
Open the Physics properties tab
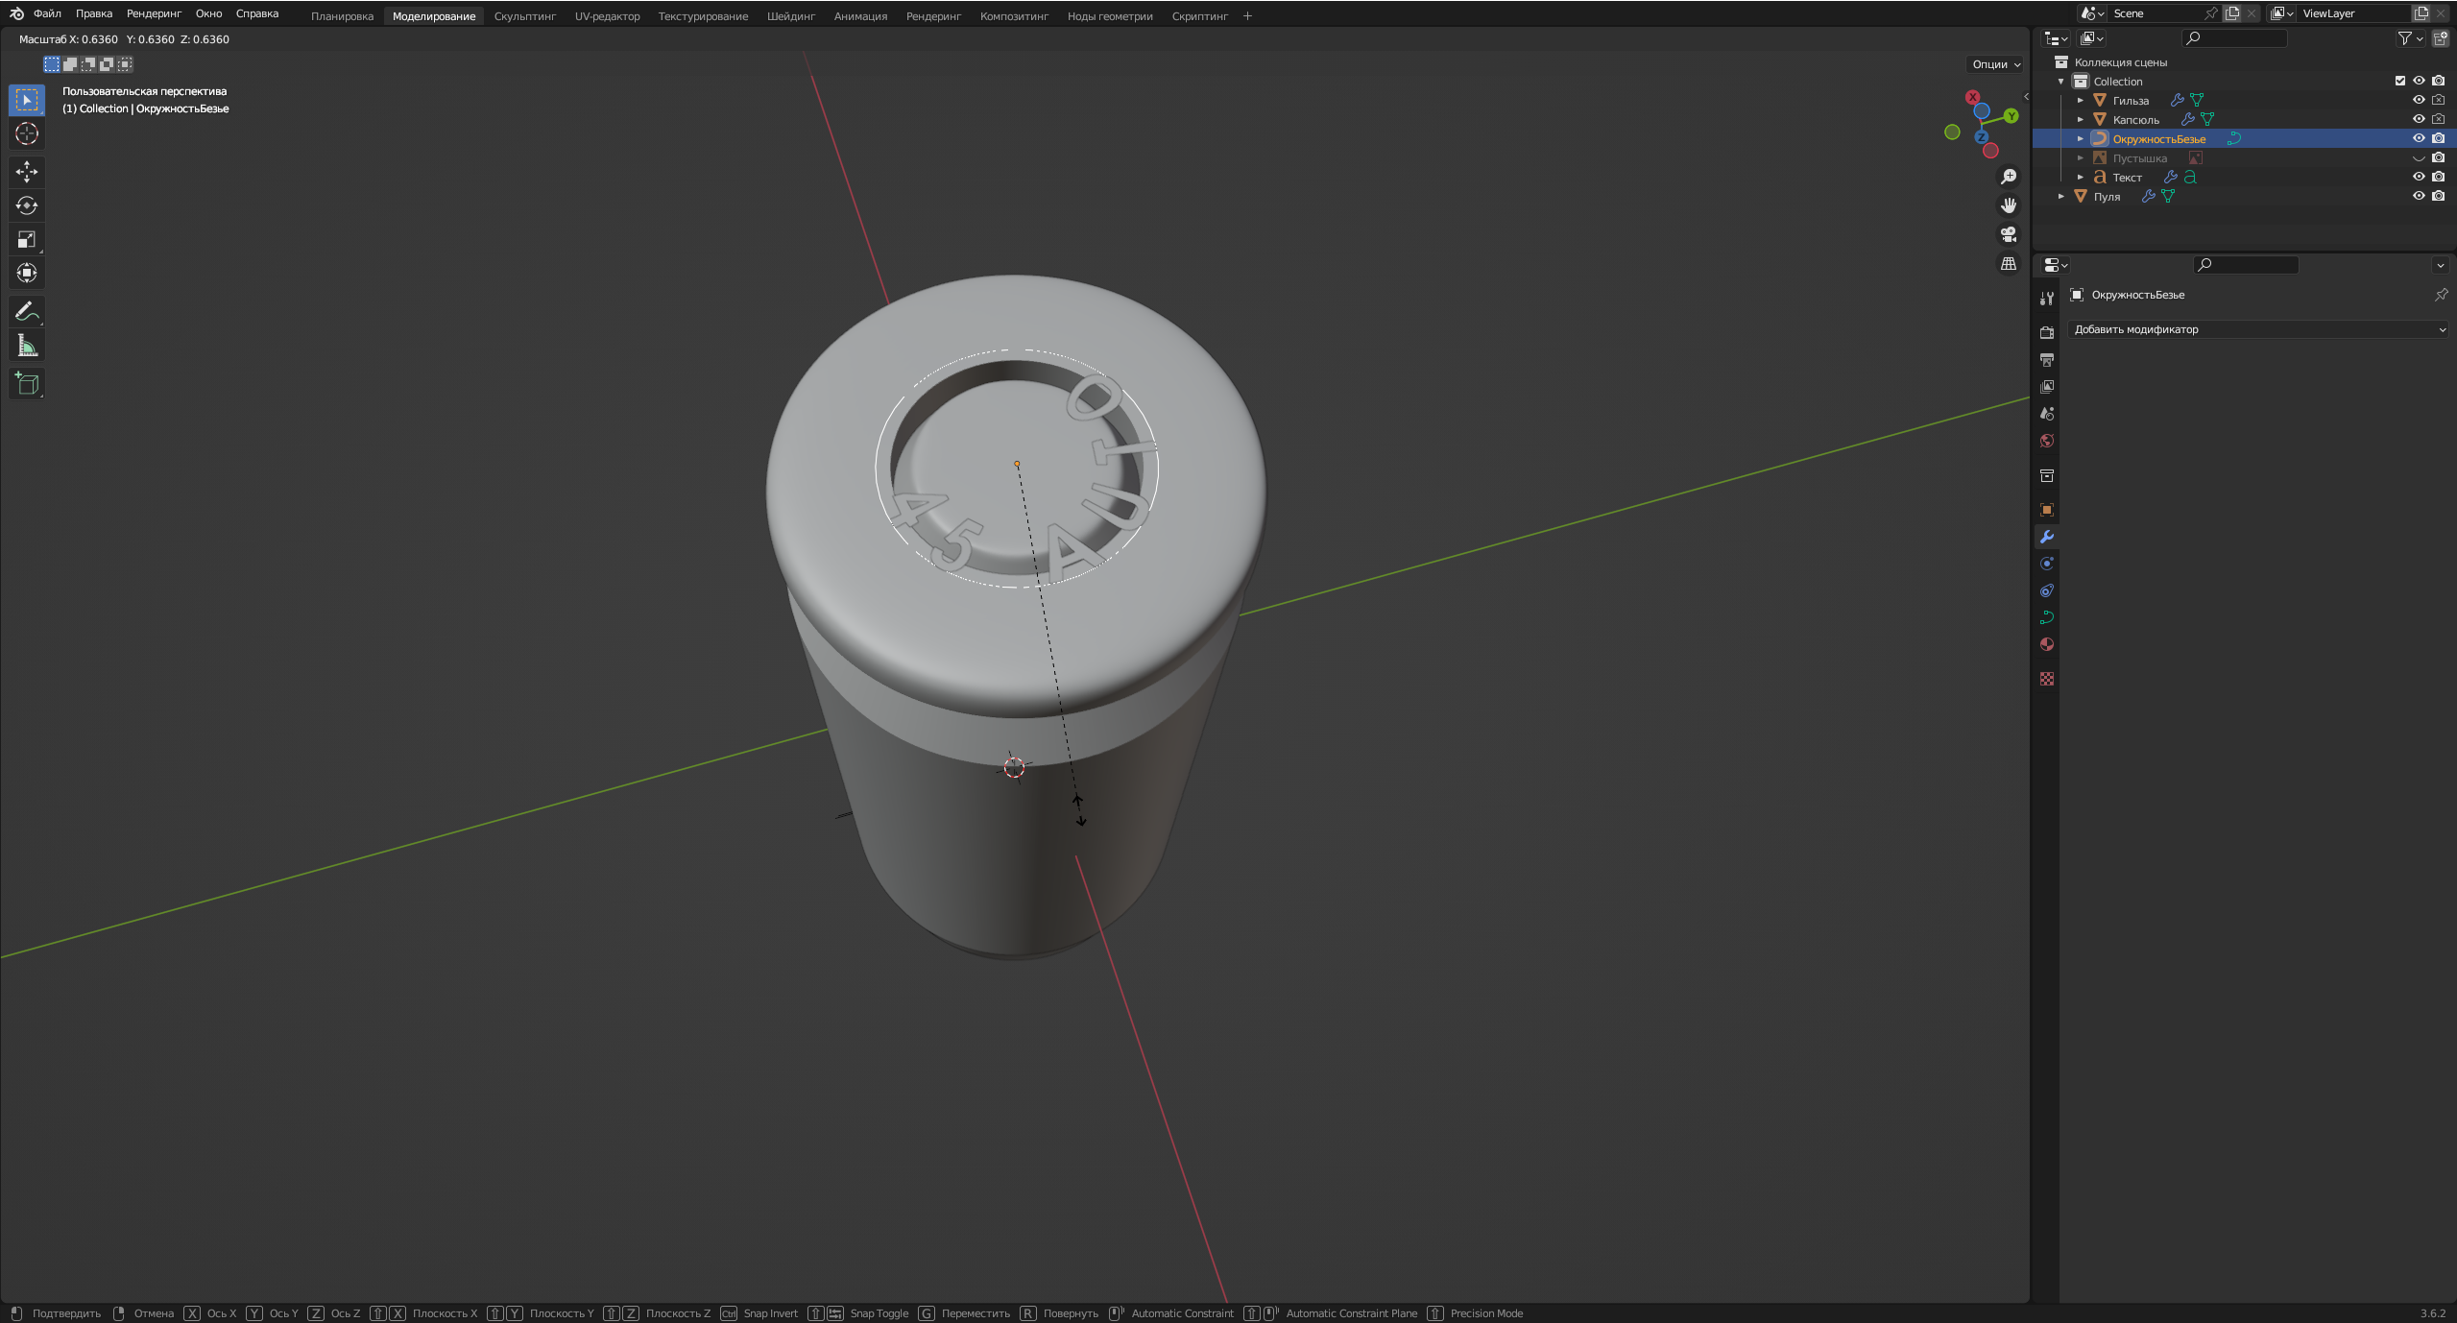pyautogui.click(x=2047, y=564)
